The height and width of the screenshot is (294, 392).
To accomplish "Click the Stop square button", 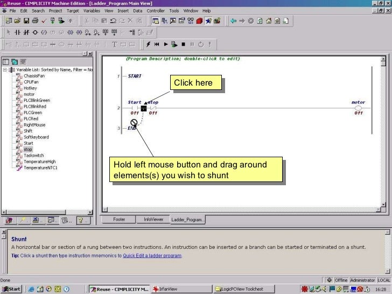I will point(183,44).
